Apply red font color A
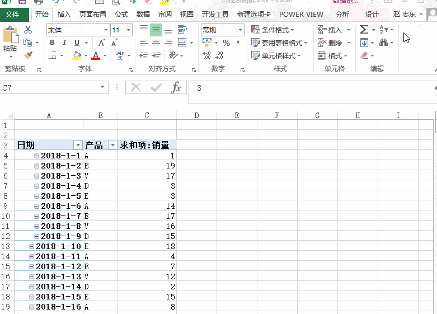437x314 pixels. (96, 55)
